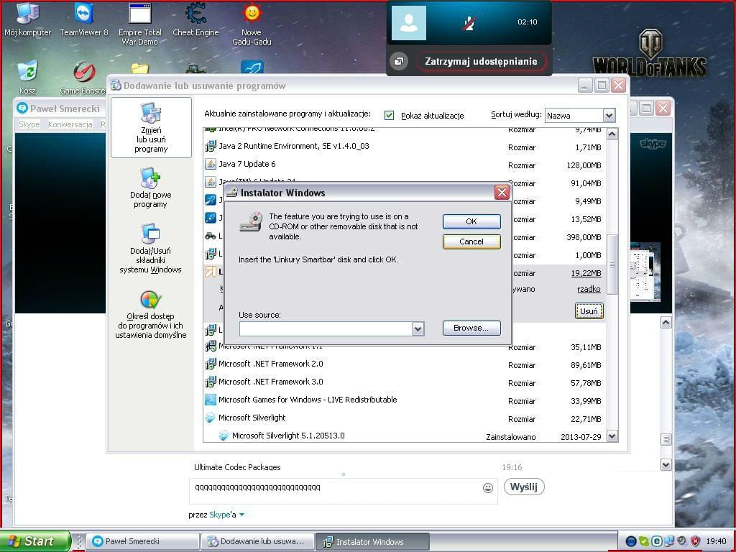Click Browse... button in installer dialog
The image size is (736, 552).
[x=471, y=328]
